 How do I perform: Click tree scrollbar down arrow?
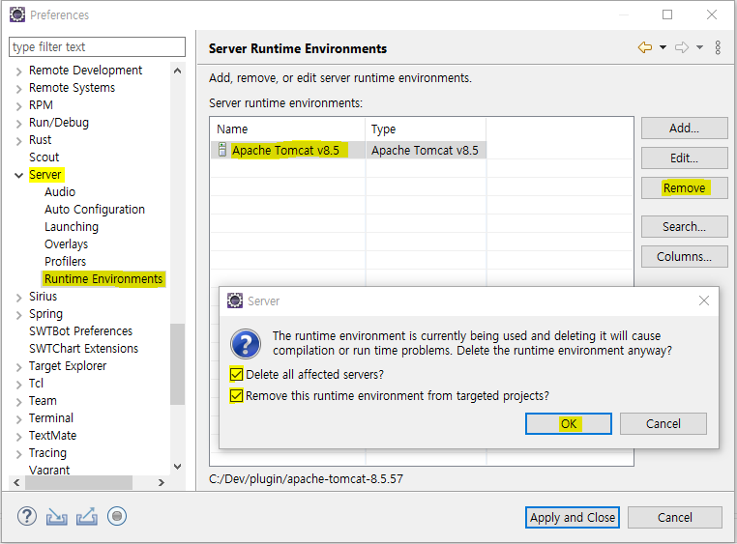[x=177, y=467]
